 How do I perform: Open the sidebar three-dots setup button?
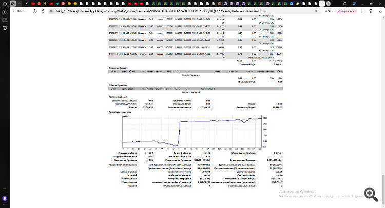coord(5,204)
